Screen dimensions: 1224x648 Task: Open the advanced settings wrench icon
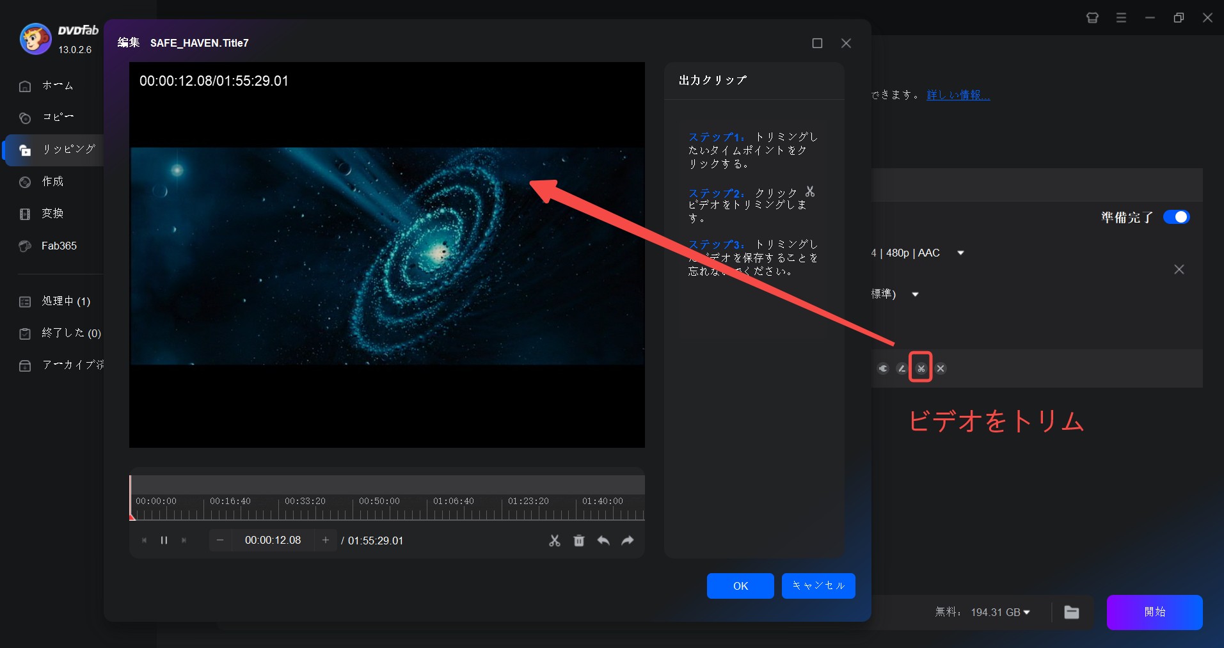(883, 368)
